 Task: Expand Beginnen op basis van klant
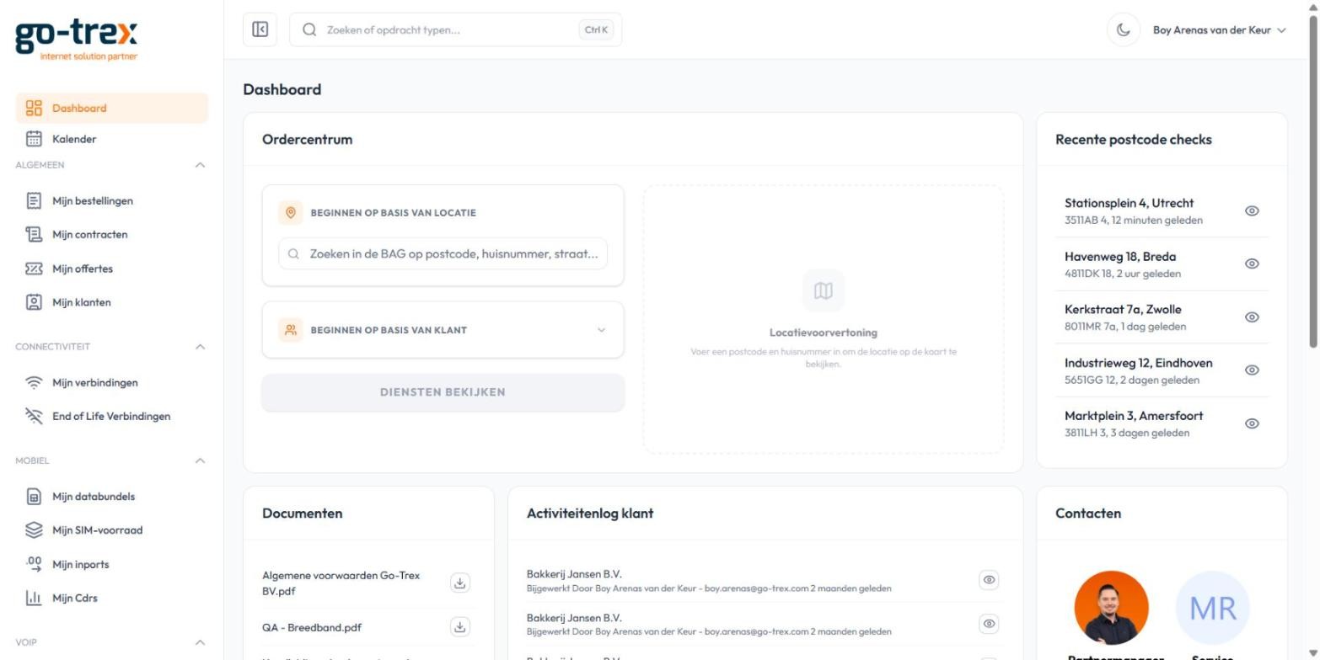[x=443, y=330]
